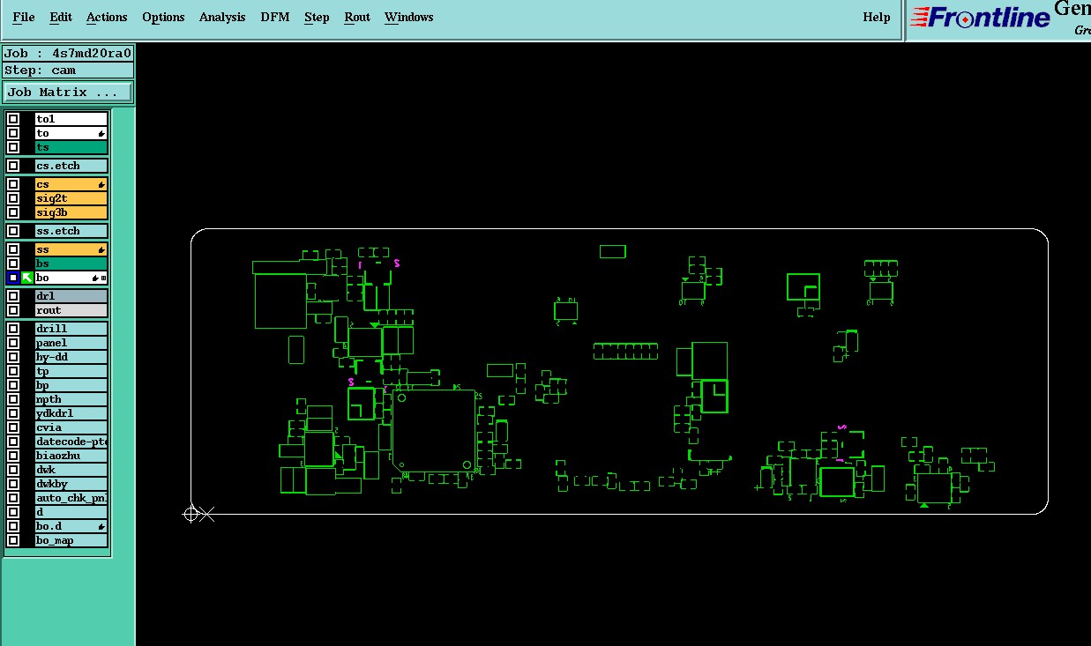Open the Help menu
The image size is (1091, 646).
(876, 17)
